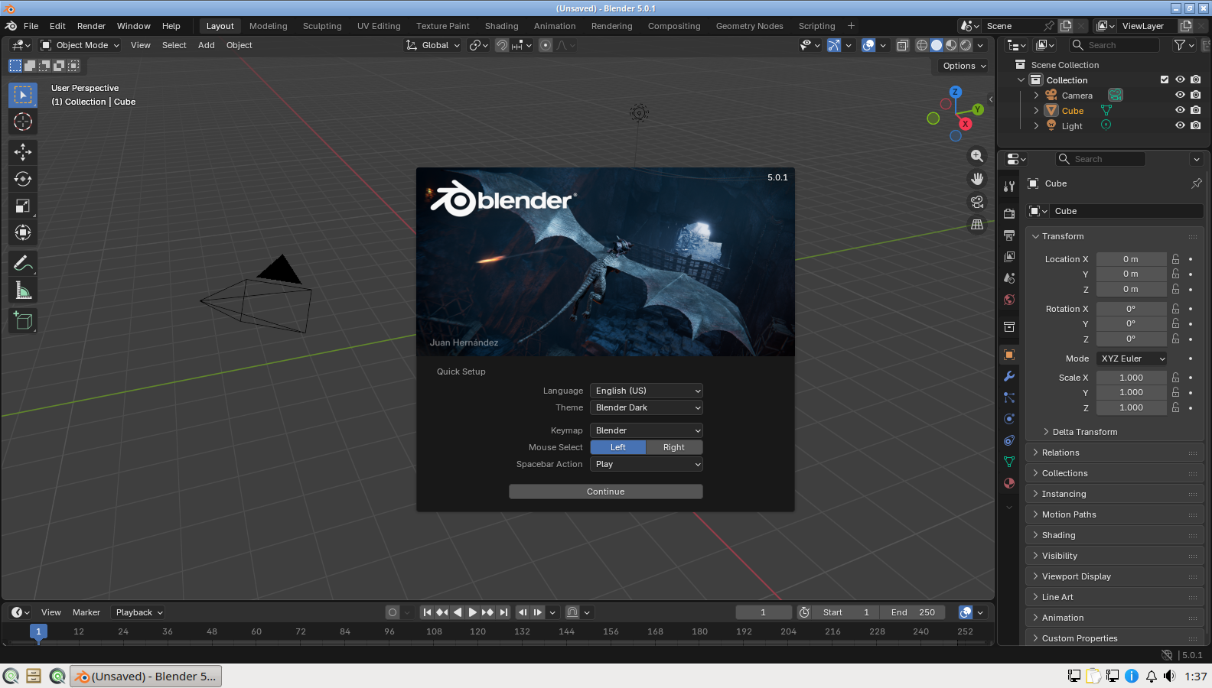Expand the Camera item in outliner
The width and height of the screenshot is (1212, 688).
tap(1036, 96)
